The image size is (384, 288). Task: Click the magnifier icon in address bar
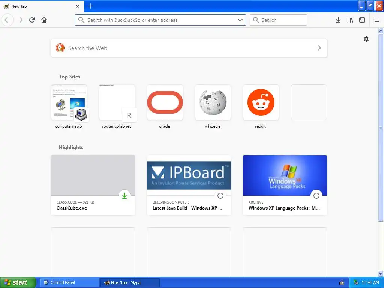pos(81,20)
